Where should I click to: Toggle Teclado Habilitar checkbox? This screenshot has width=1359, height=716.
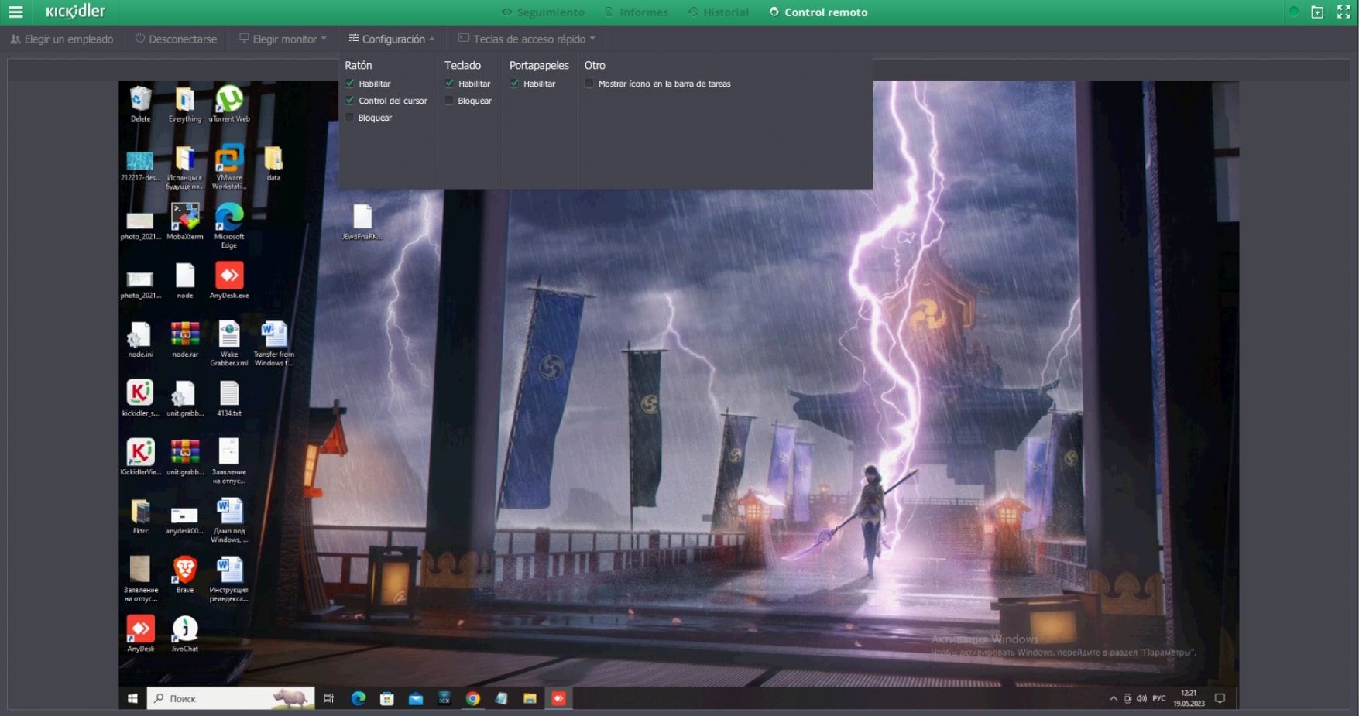[449, 83]
